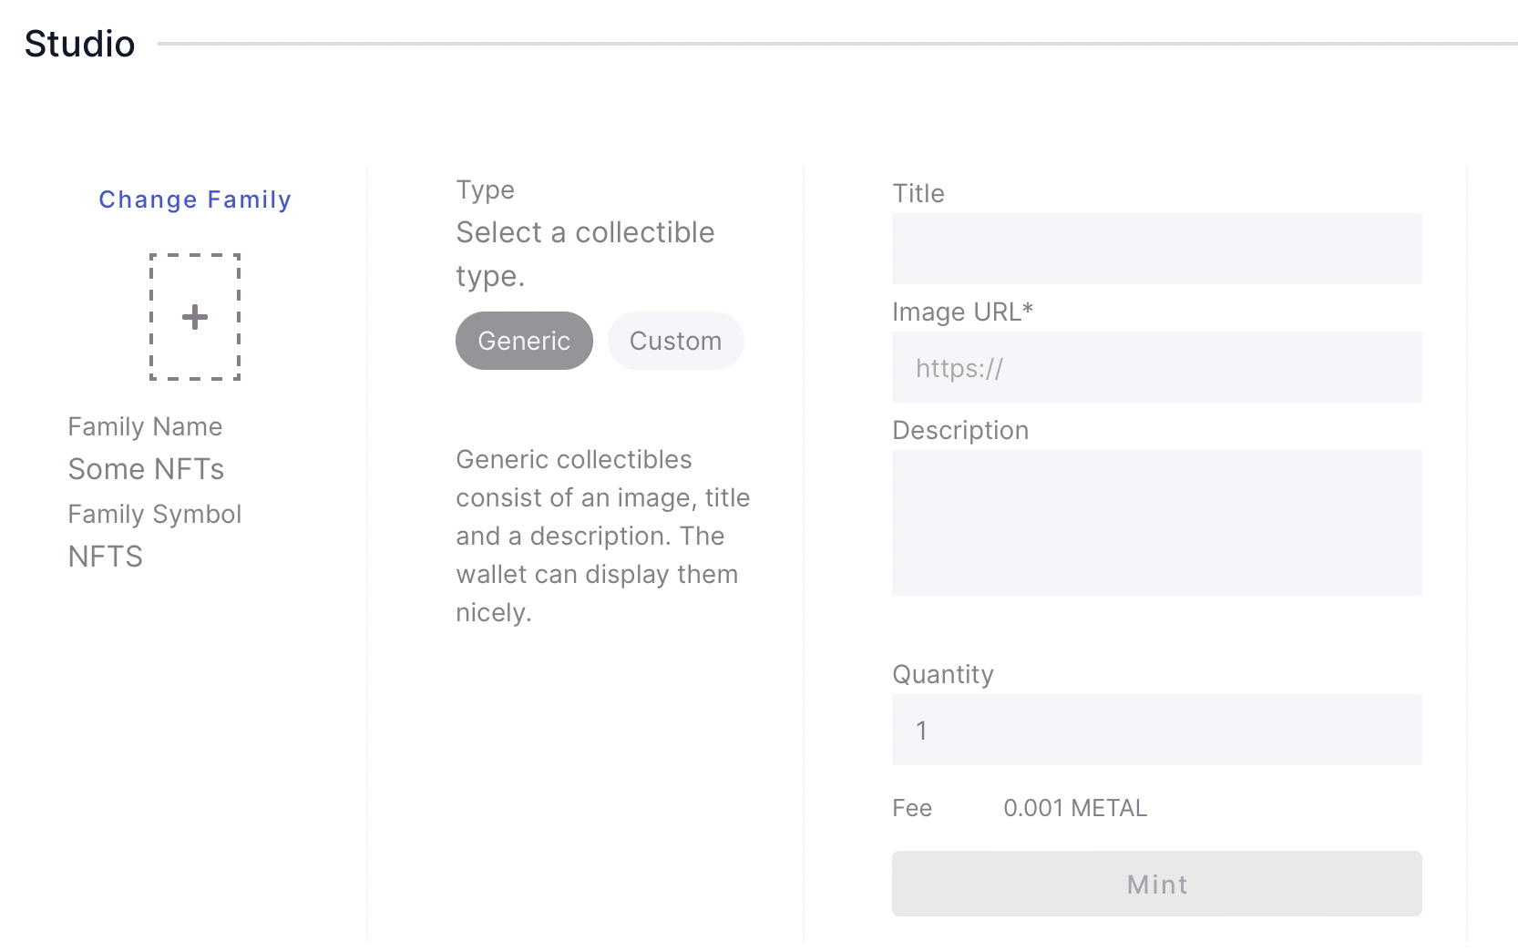Click the Studio heading
Screen dimensions: 1518x951
pos(80,44)
